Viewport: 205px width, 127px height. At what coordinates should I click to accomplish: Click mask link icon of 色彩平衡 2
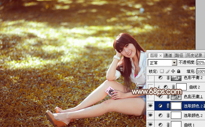(168, 78)
